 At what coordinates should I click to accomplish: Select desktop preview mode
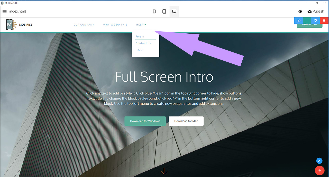pos(174,11)
